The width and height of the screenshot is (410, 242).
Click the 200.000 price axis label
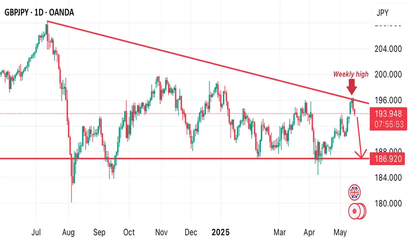(x=388, y=74)
